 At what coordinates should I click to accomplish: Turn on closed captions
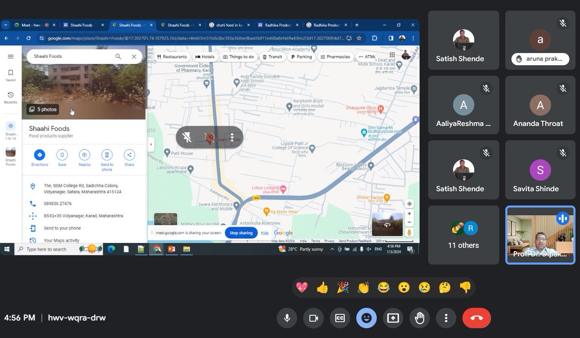tap(340, 318)
